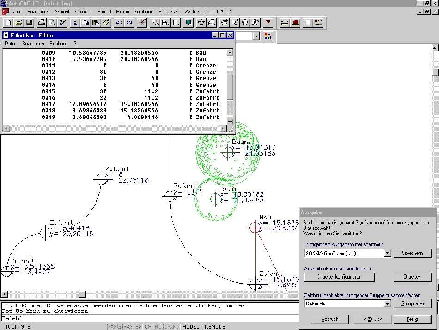Open the Ansicht menu

[x=62, y=12]
